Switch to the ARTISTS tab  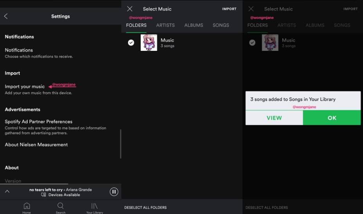[165, 25]
